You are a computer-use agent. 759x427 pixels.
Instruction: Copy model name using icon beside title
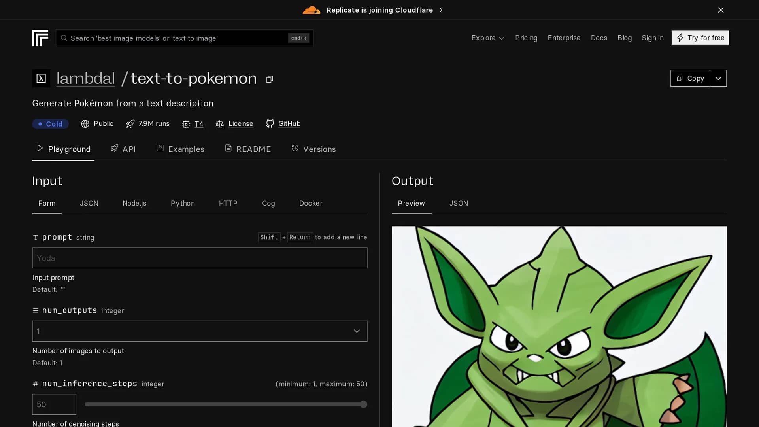(x=270, y=79)
